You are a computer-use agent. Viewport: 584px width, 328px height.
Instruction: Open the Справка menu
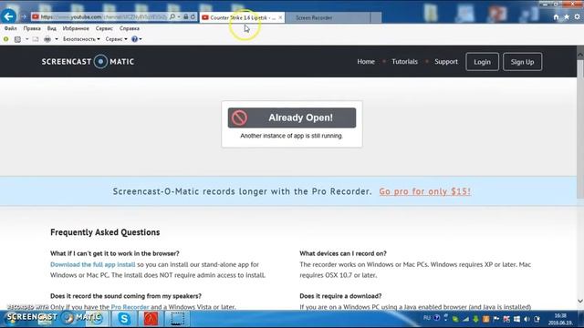click(x=130, y=28)
